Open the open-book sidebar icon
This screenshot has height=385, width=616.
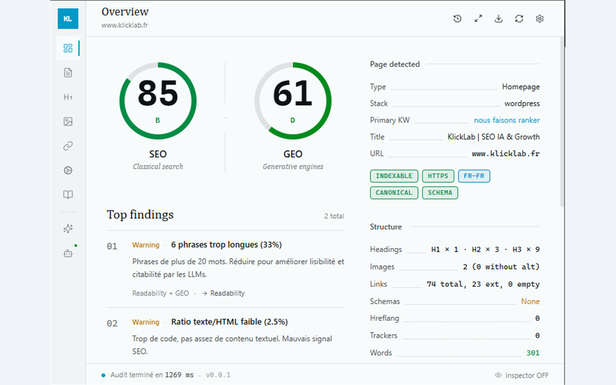click(x=68, y=195)
